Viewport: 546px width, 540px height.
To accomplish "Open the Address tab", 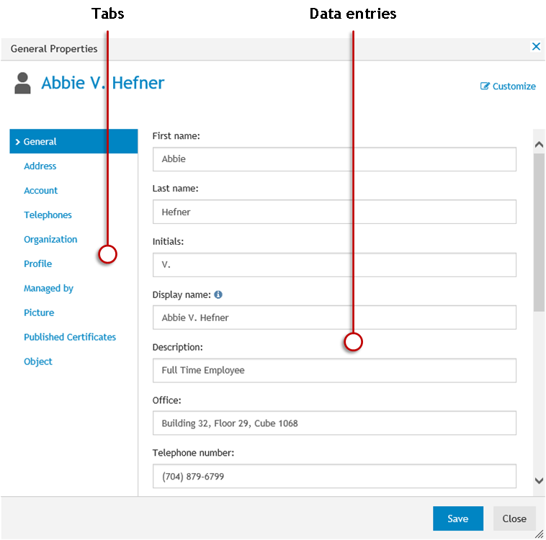I will tap(40, 166).
